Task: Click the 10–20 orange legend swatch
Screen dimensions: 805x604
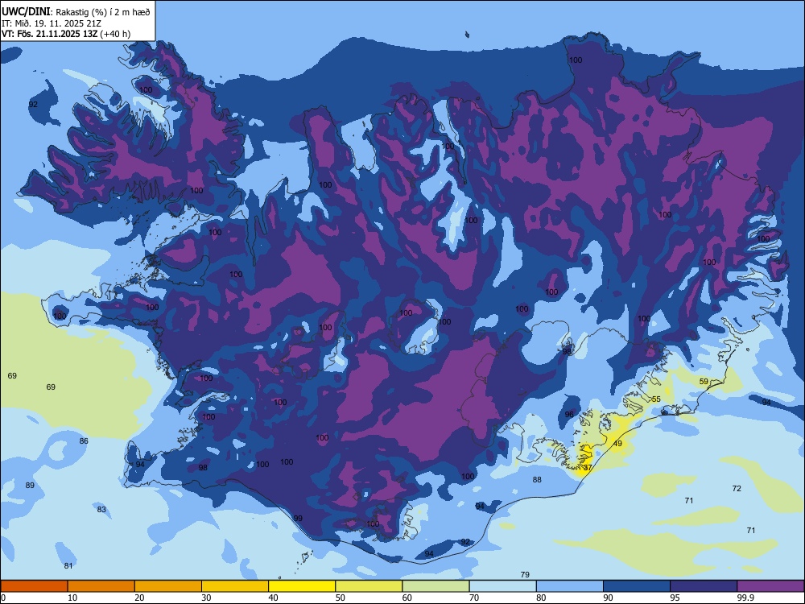Action: pyautogui.click(x=101, y=586)
